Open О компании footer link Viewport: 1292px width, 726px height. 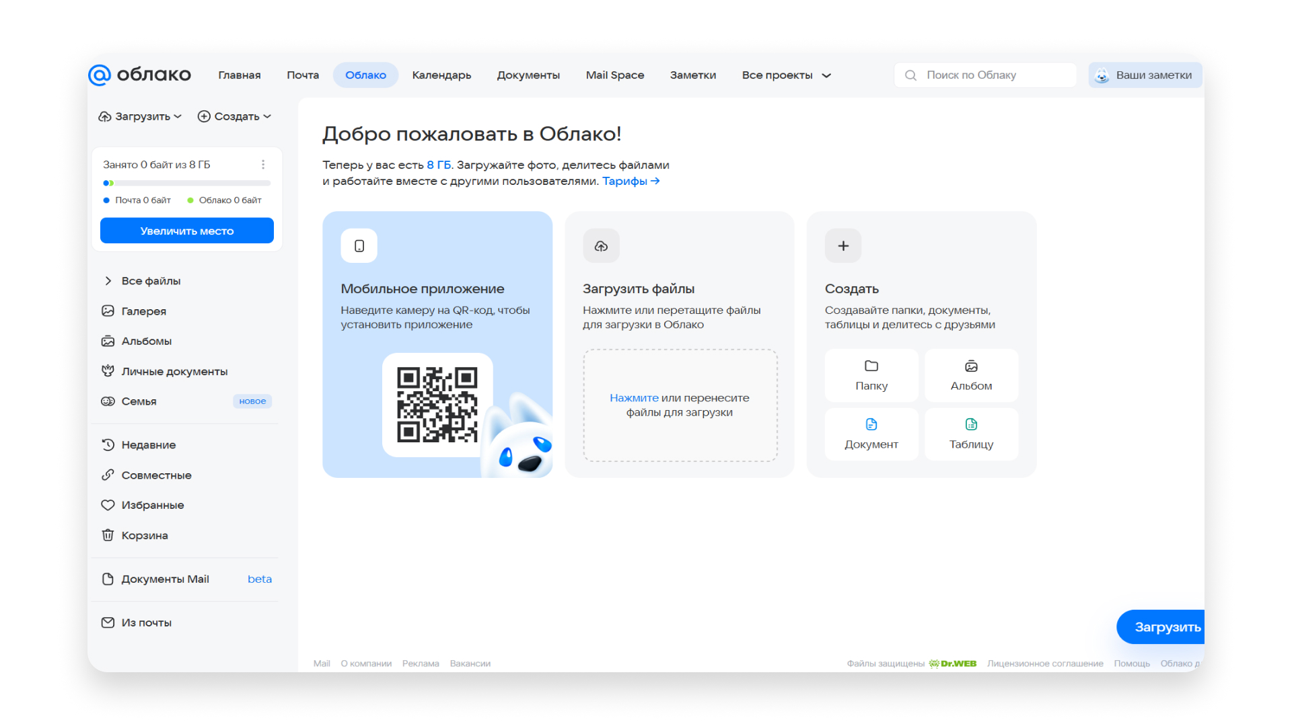pyautogui.click(x=366, y=663)
